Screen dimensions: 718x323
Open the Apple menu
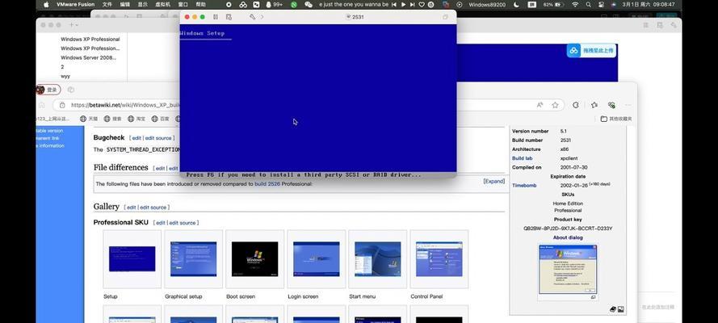46,4
